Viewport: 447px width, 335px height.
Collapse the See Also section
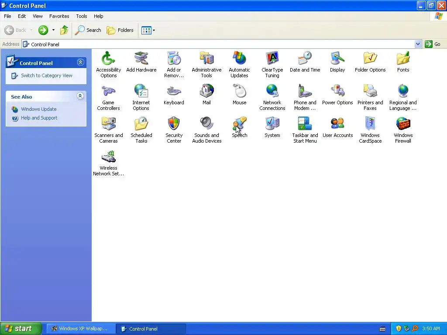[80, 96]
